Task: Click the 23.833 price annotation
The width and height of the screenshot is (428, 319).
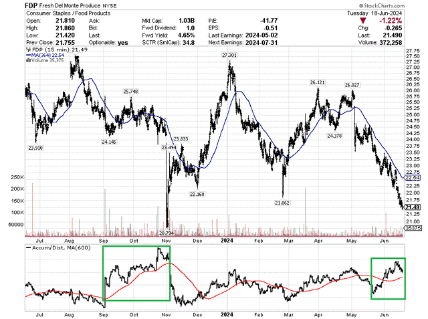Action: click(x=181, y=139)
